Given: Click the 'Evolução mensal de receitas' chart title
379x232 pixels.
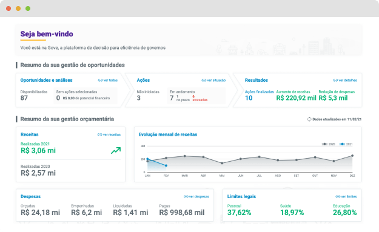Looking at the screenshot, I should 168,134.
